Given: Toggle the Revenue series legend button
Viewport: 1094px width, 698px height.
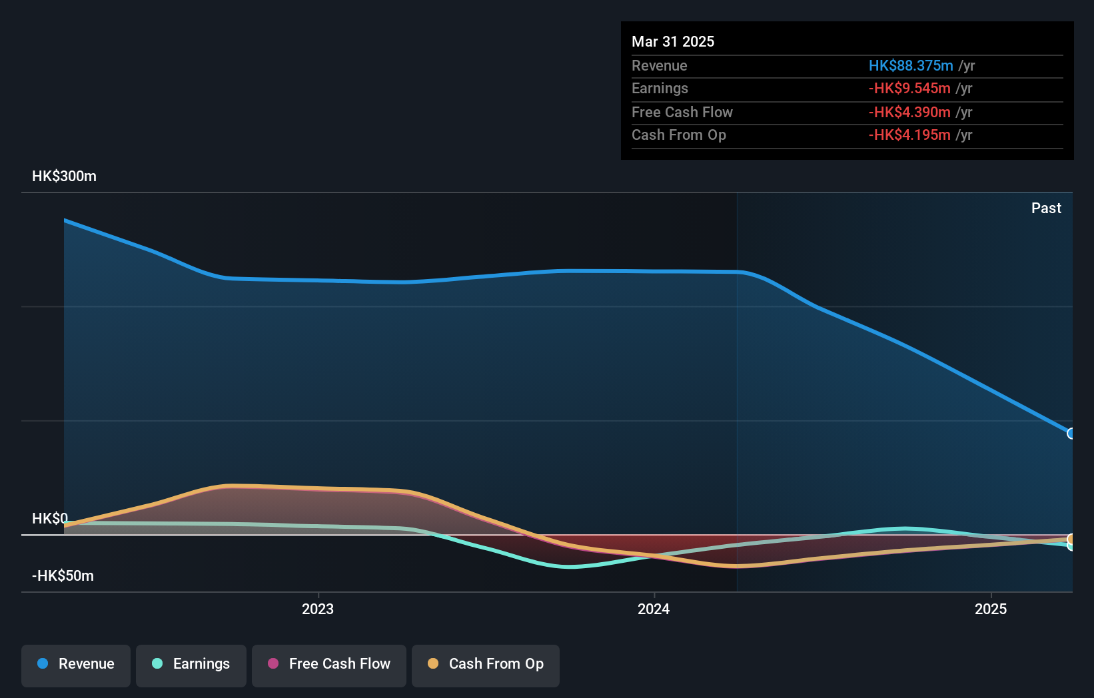Looking at the screenshot, I should click(x=76, y=665).
